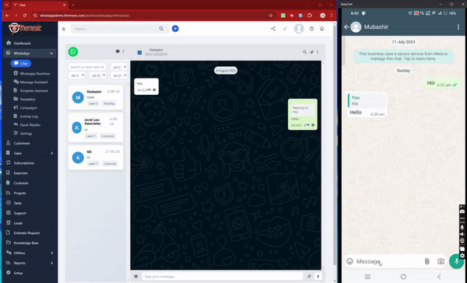Screen dimensions: 467x283
Task: Open the notifications bell
Action: [322, 29]
